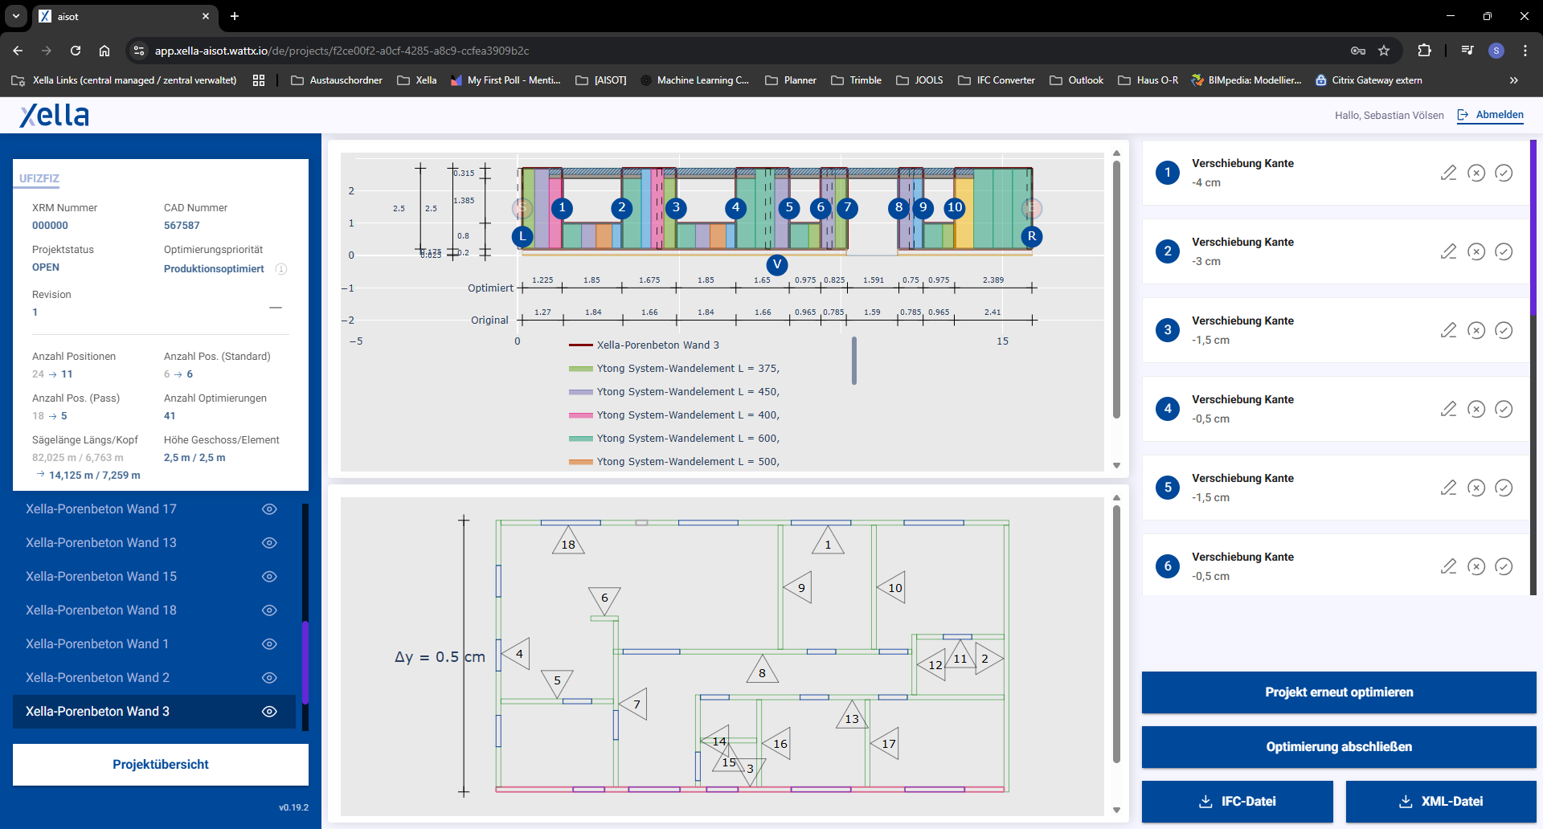This screenshot has width=1543, height=829.
Task: Click the info icon beside Produktionsoptimiert
Action: (281, 269)
